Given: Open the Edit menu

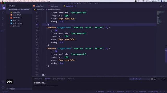Looking at the screenshot, I should click(14, 1).
